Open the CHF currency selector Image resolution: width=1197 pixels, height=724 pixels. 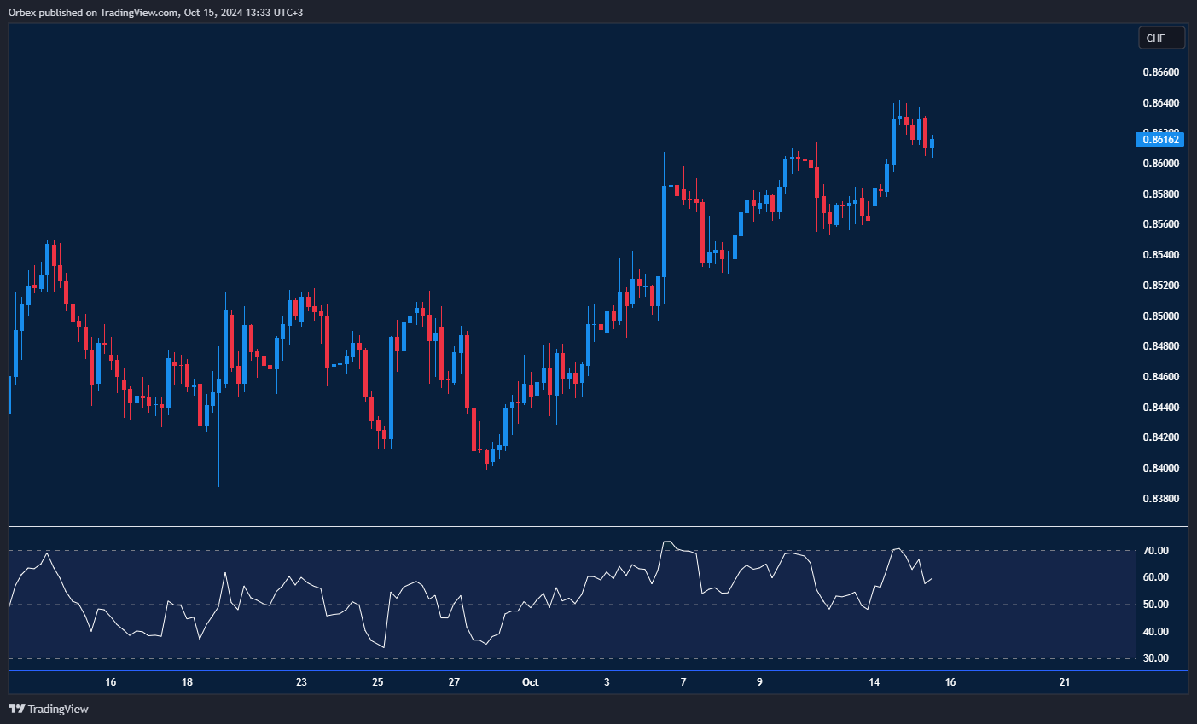[1161, 38]
